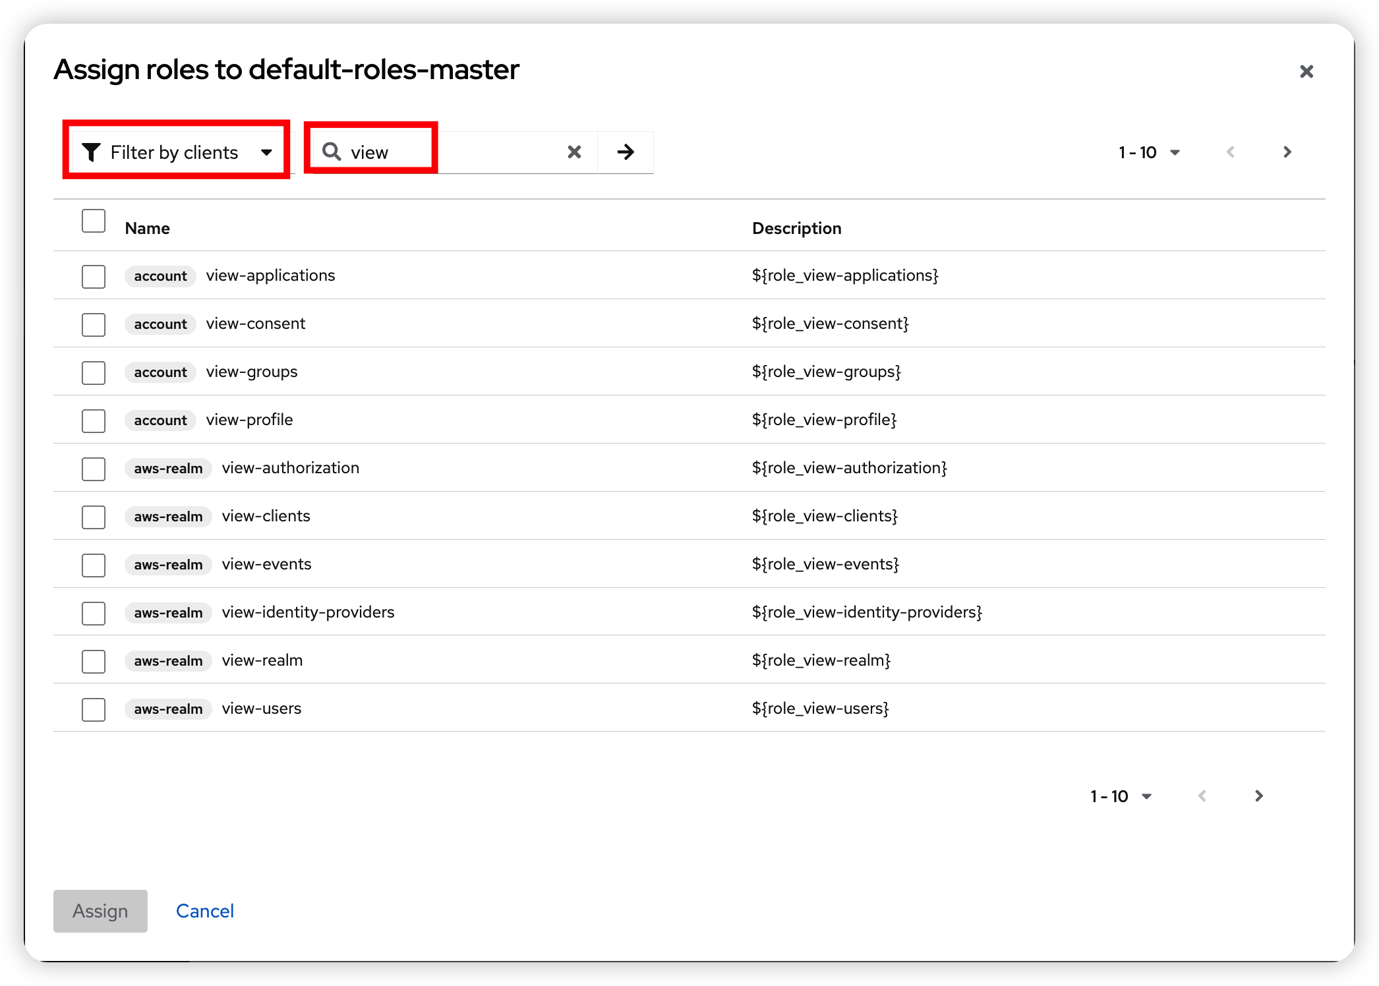Screen dimensions: 1379x986
Task: Select the view-clients role checkbox
Action: coord(94,517)
